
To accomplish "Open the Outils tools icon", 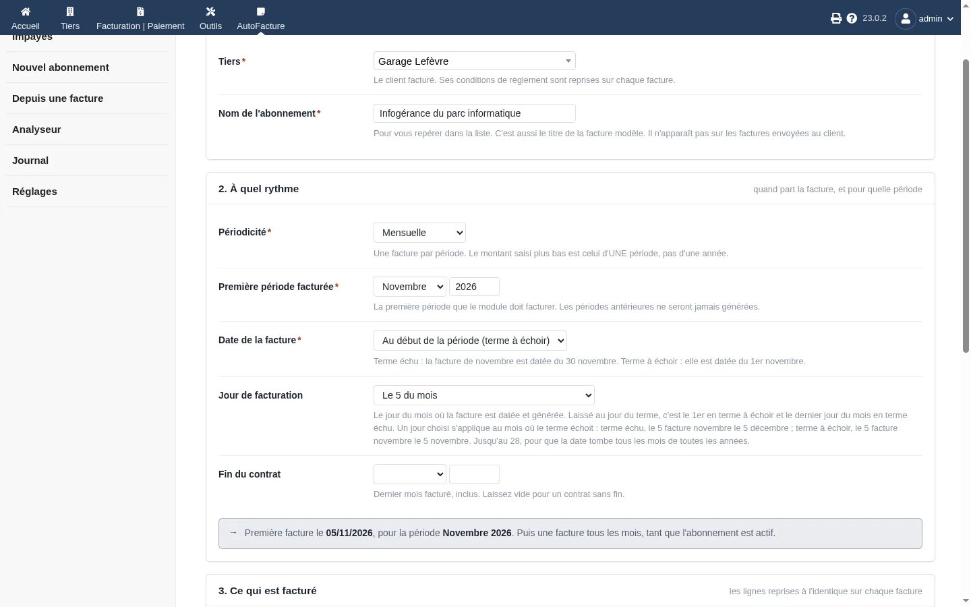I will tap(210, 11).
